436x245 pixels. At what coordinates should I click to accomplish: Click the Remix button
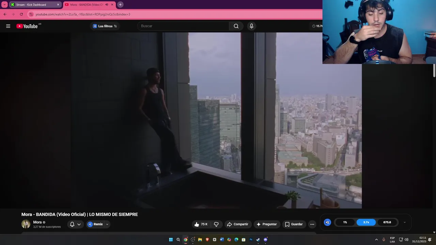tap(95, 224)
